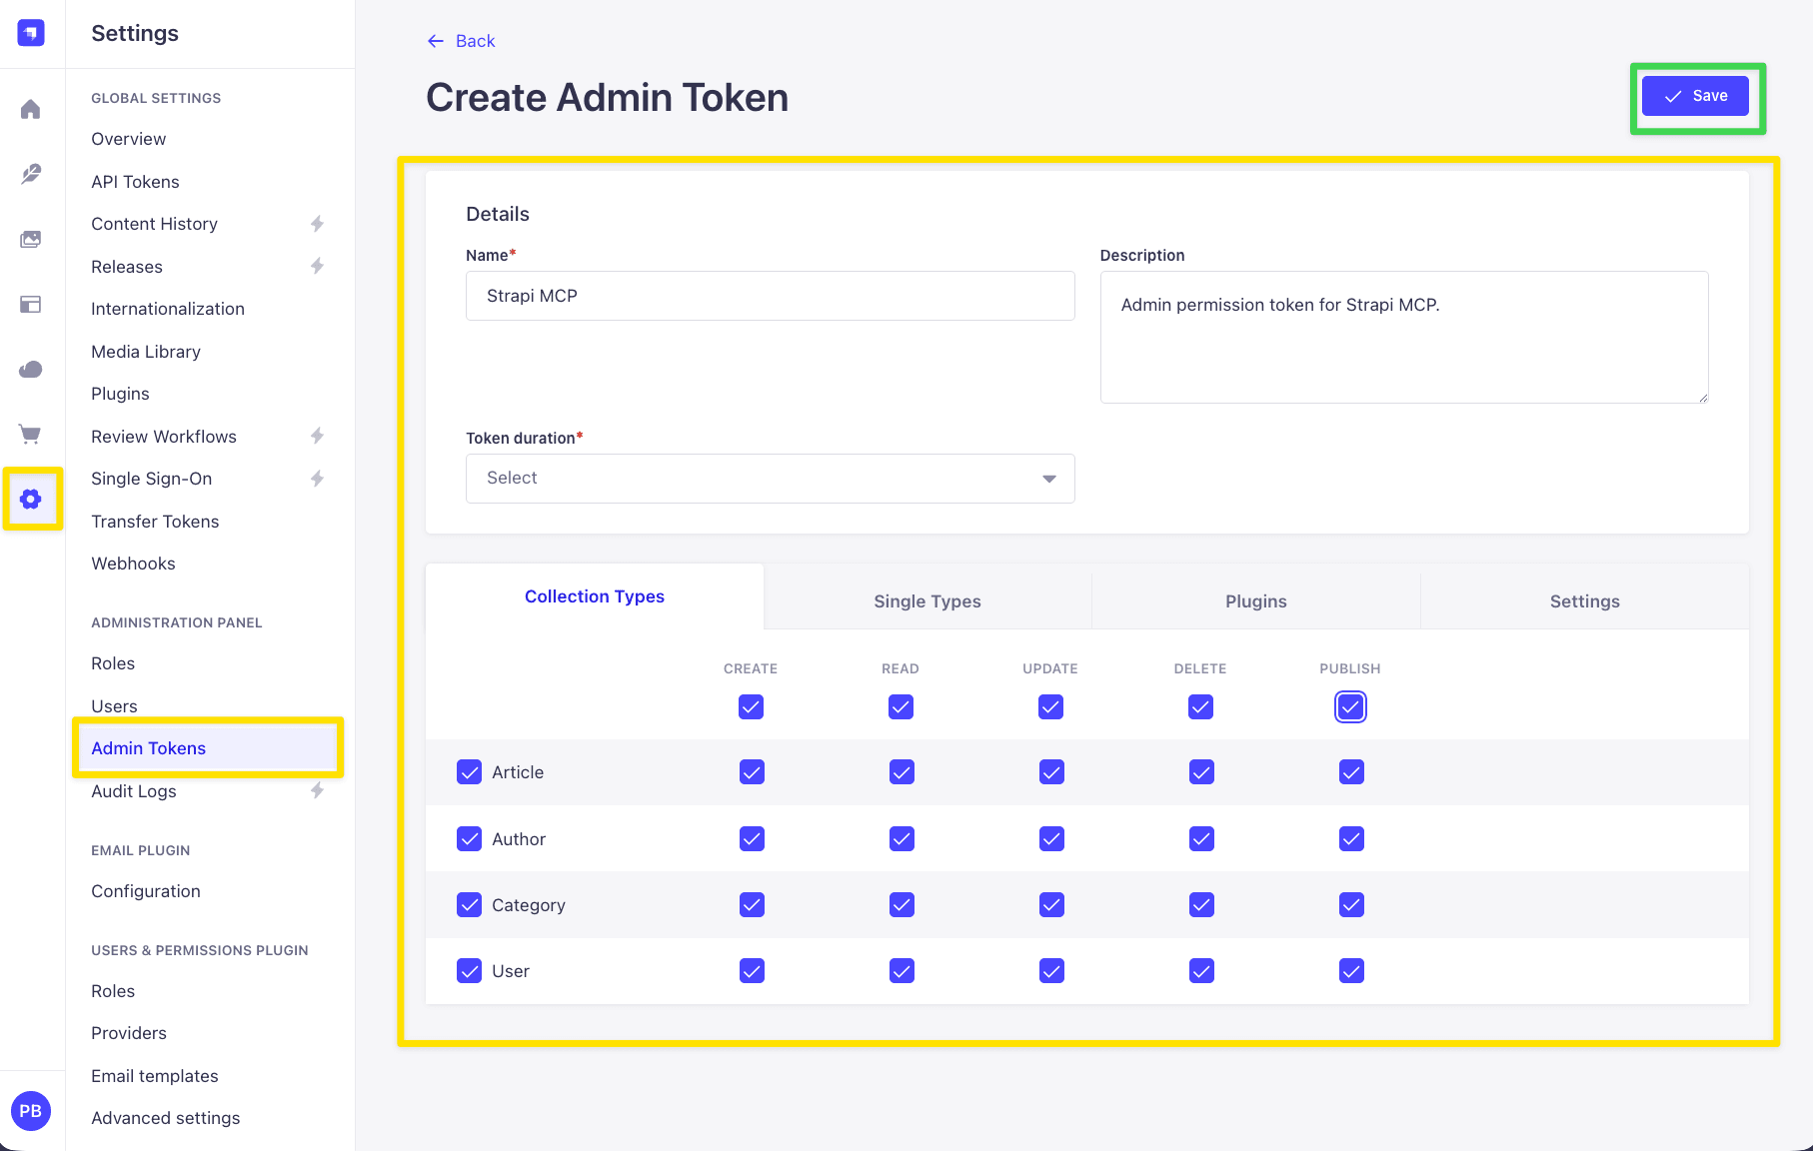Open Internationalization settings

[x=168, y=309]
